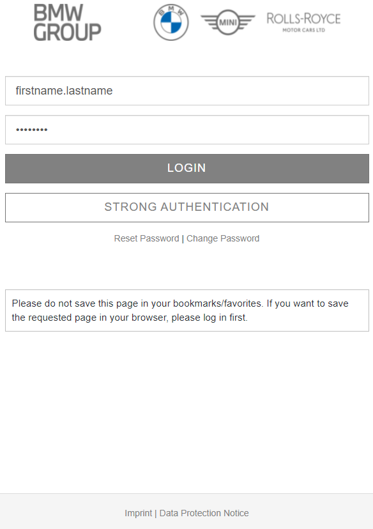Open the Reset Password link
The height and width of the screenshot is (529, 373).
click(x=146, y=238)
